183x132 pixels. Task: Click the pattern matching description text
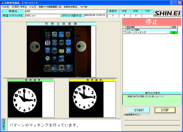(44, 125)
